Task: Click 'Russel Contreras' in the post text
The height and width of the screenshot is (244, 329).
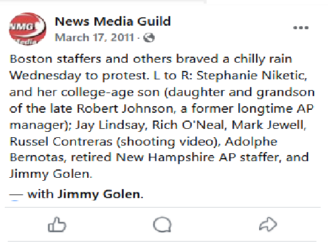Action: [x=61, y=142]
